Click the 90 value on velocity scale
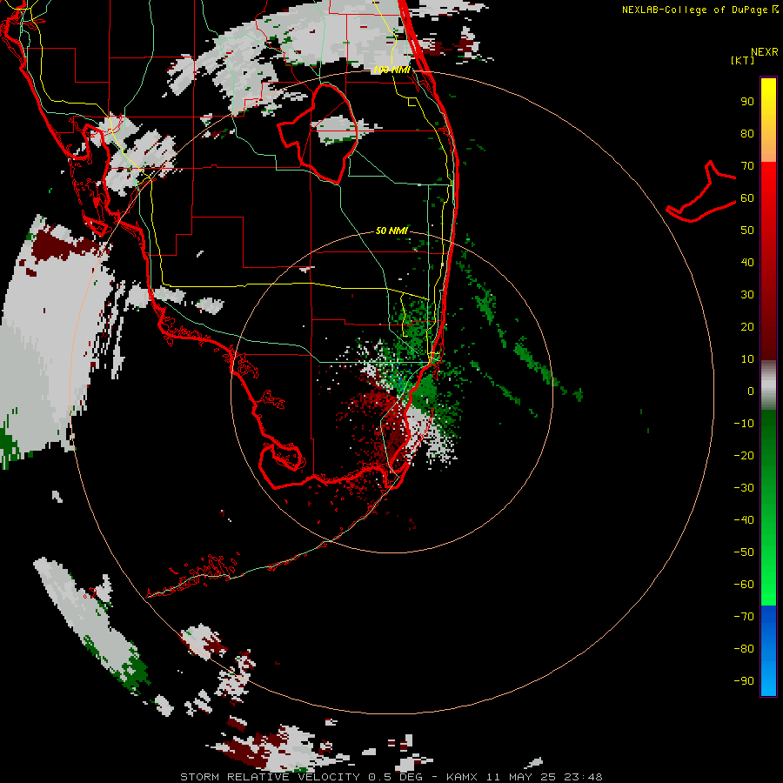The height and width of the screenshot is (783, 783). point(747,102)
